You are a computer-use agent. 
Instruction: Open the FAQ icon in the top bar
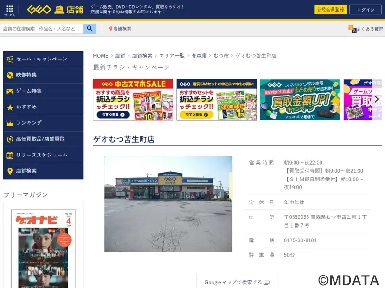click(352, 29)
